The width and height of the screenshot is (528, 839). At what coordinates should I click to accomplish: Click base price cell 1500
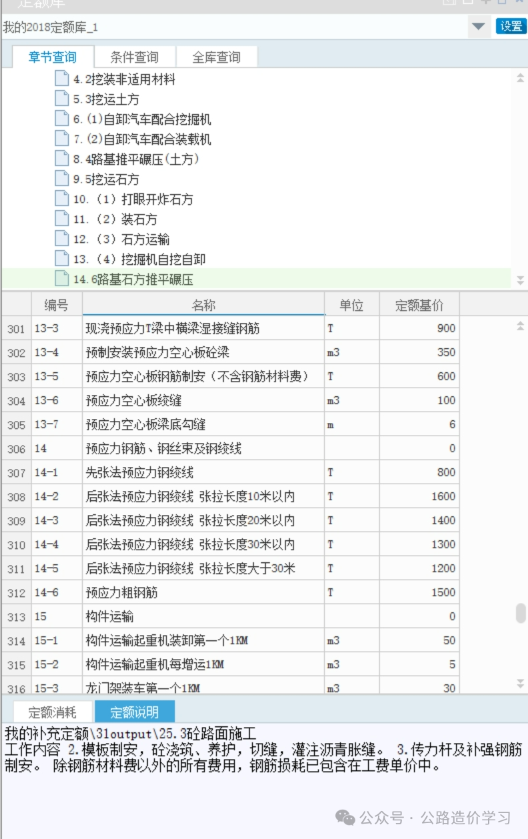tap(419, 592)
